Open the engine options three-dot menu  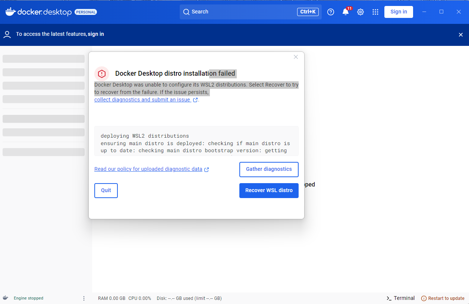84,298
